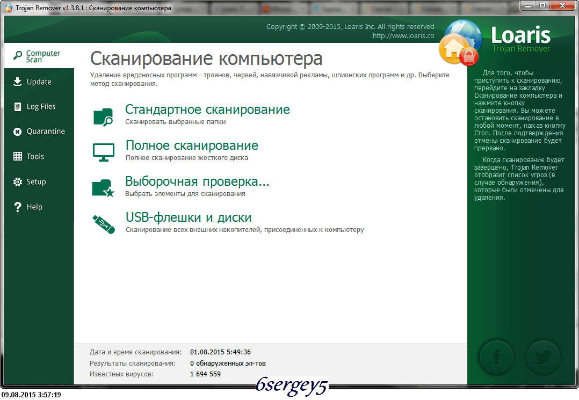Click the question mark icon beside Help
This screenshot has height=400, width=579.
17,207
